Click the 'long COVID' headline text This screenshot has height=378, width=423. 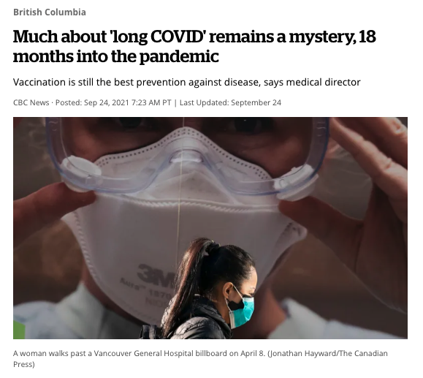click(x=157, y=37)
